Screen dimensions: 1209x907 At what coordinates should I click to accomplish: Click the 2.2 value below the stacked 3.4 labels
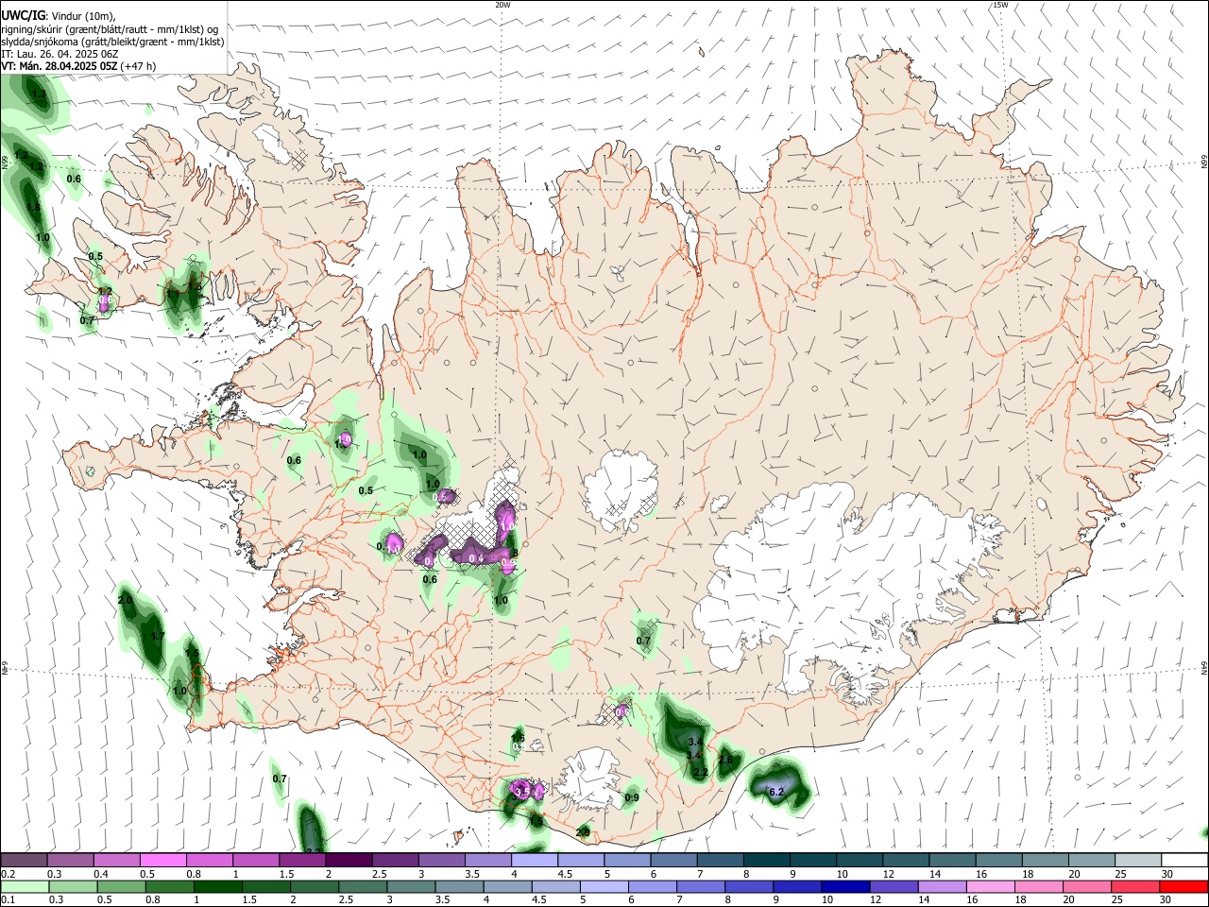pos(700,773)
